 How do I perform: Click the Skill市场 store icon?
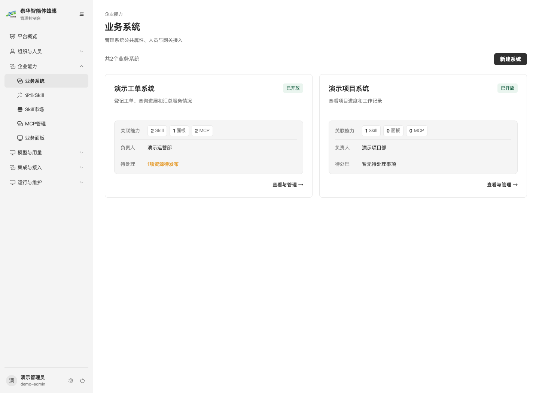click(x=20, y=109)
